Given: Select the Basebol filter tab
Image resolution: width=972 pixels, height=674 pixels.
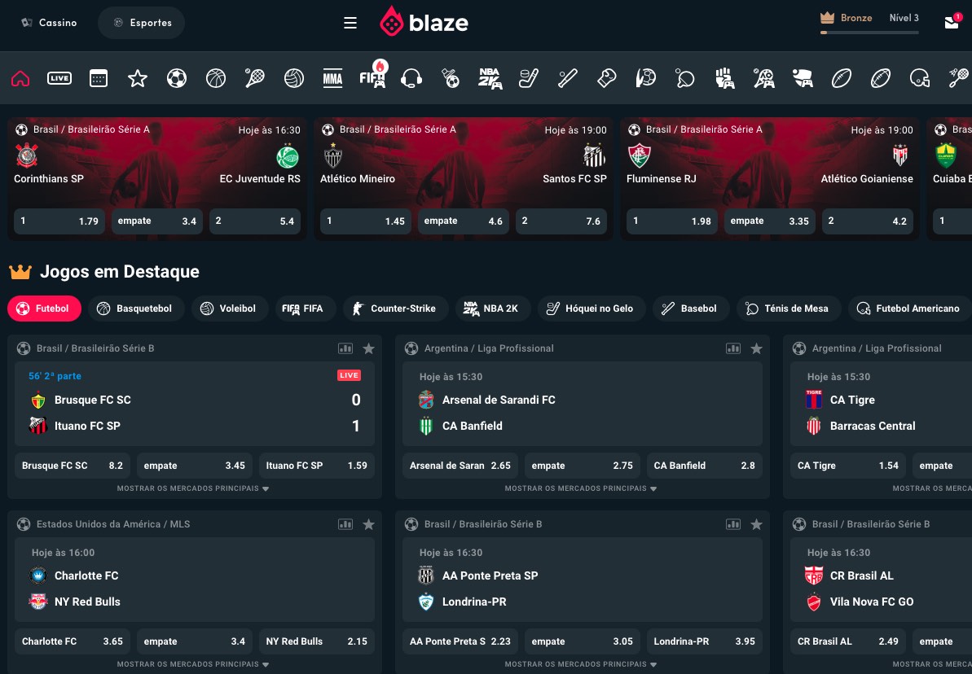Looking at the screenshot, I should click(x=691, y=309).
